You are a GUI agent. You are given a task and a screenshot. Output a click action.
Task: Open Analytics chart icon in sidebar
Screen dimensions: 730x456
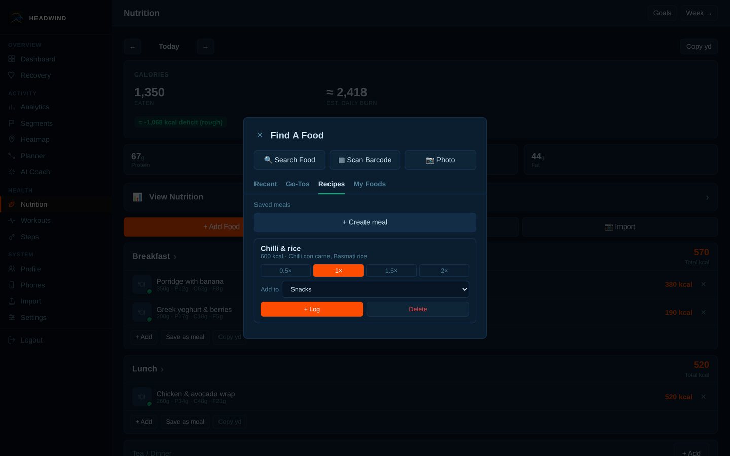(x=12, y=107)
